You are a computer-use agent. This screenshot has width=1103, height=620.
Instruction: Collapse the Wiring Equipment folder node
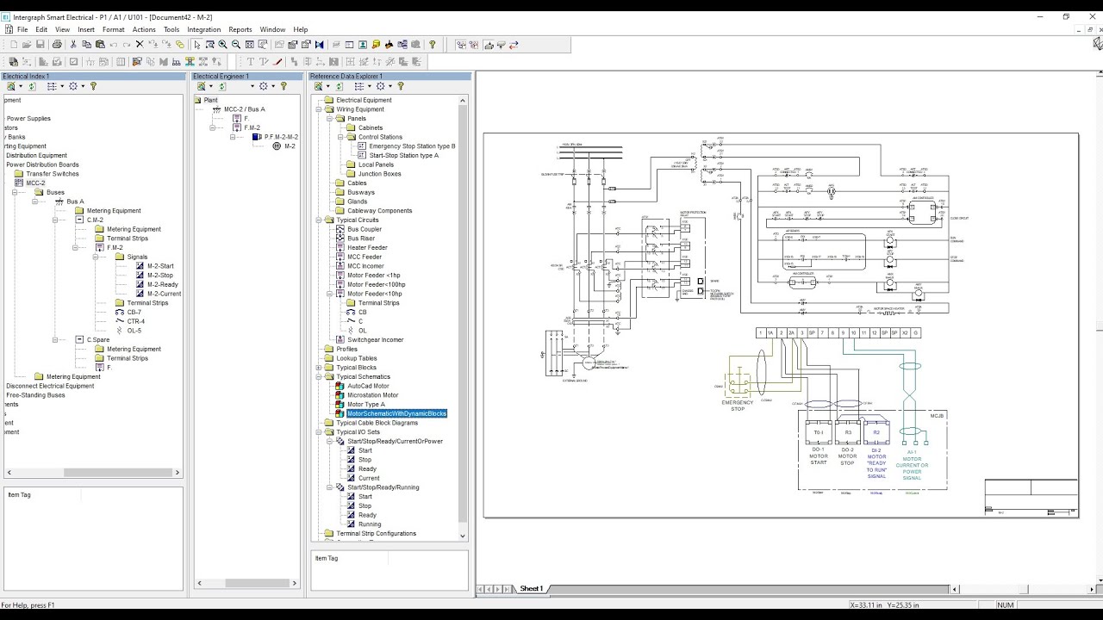pos(318,109)
